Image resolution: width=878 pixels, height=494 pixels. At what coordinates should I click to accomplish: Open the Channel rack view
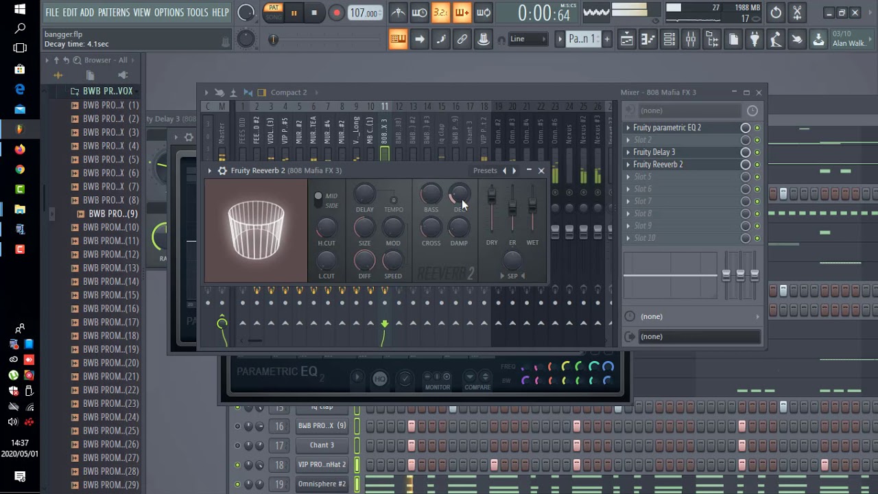click(669, 40)
